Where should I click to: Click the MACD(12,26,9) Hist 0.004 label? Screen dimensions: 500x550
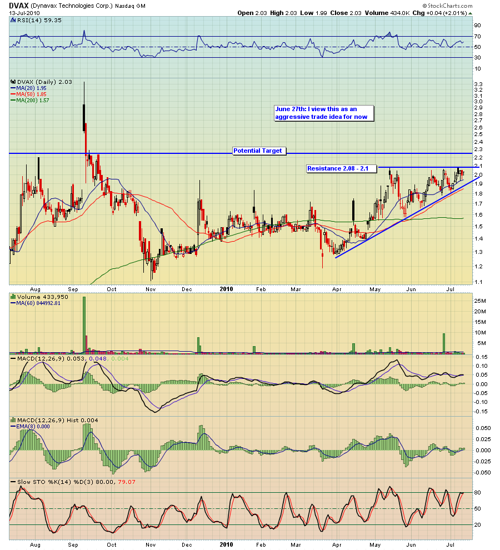(x=58, y=420)
